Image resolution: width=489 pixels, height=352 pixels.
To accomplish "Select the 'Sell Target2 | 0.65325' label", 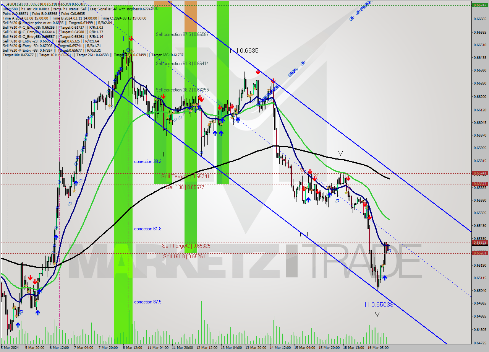I will [x=186, y=246].
